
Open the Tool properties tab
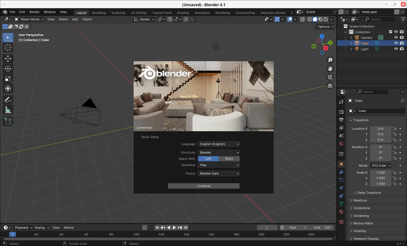point(341,101)
